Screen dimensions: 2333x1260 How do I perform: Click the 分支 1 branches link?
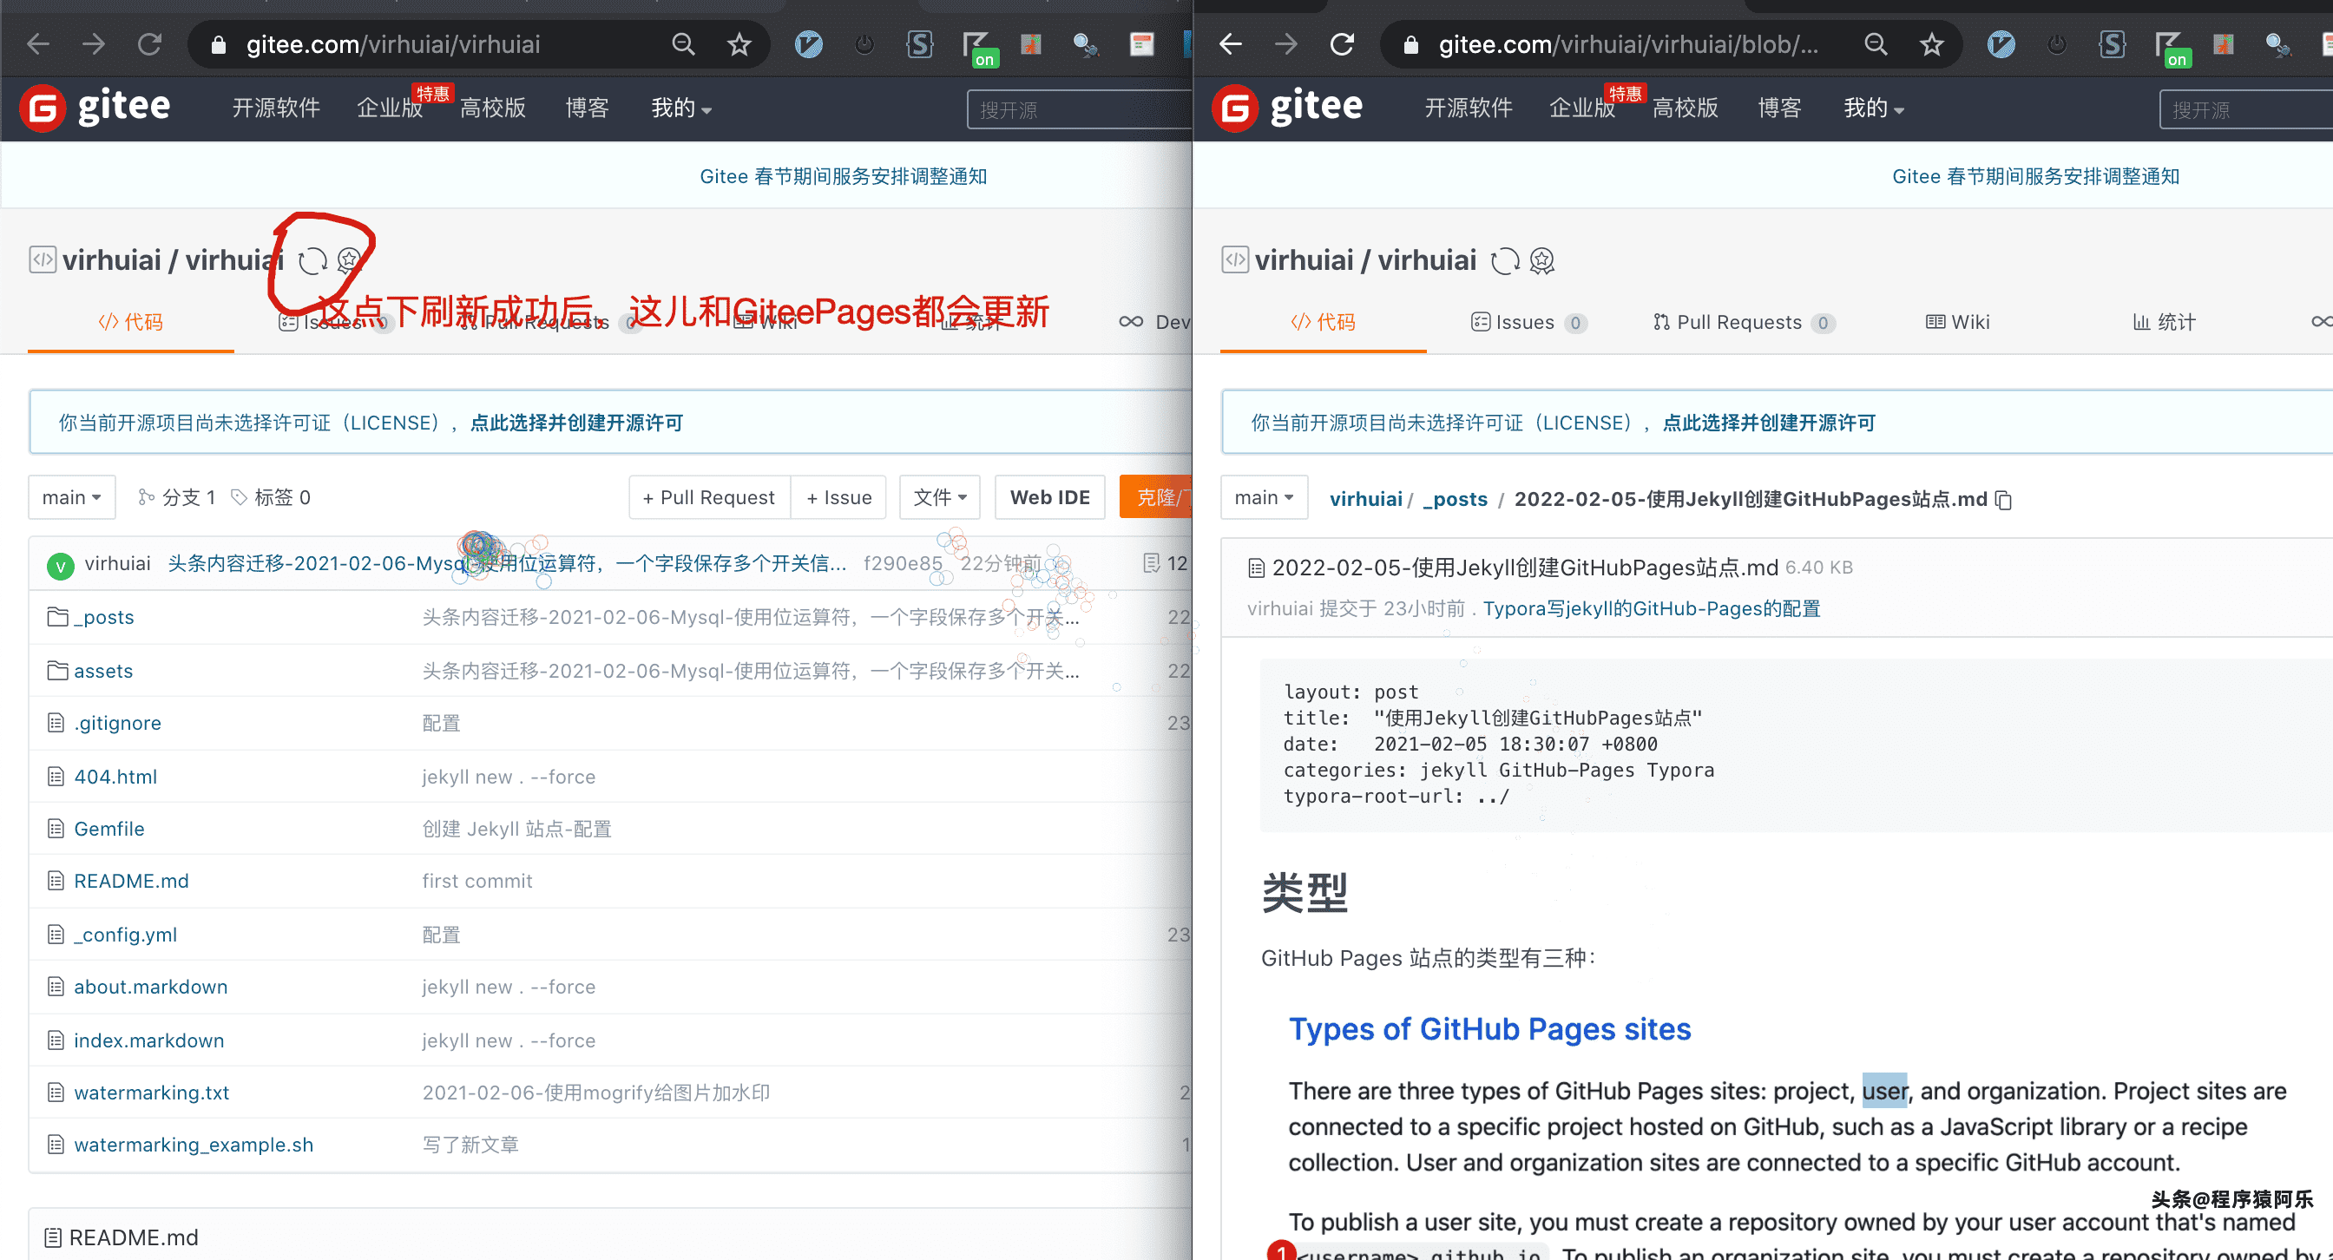coord(178,497)
